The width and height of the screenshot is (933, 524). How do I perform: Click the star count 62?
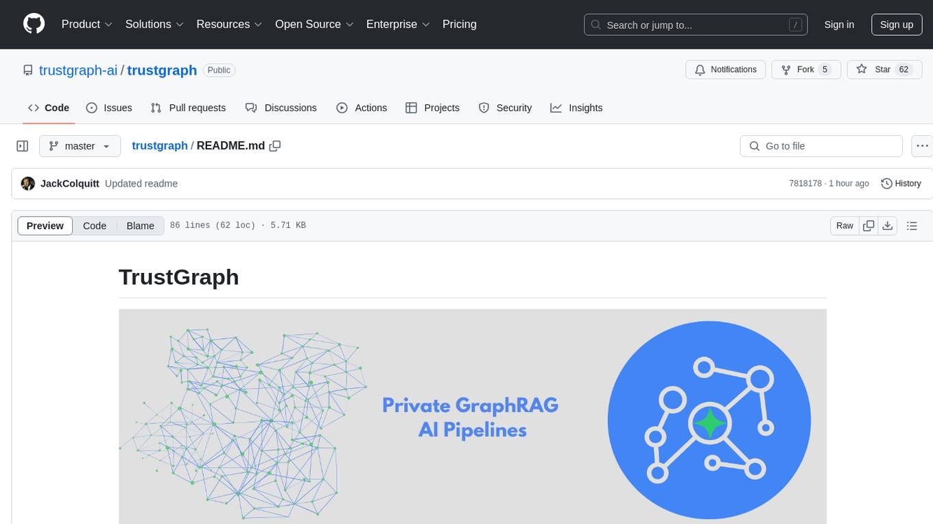tap(904, 69)
